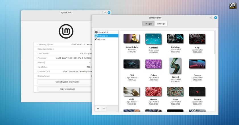
Task: Select the Linux Mint folder in Backgrounds sidebar
Action: coord(106,32)
